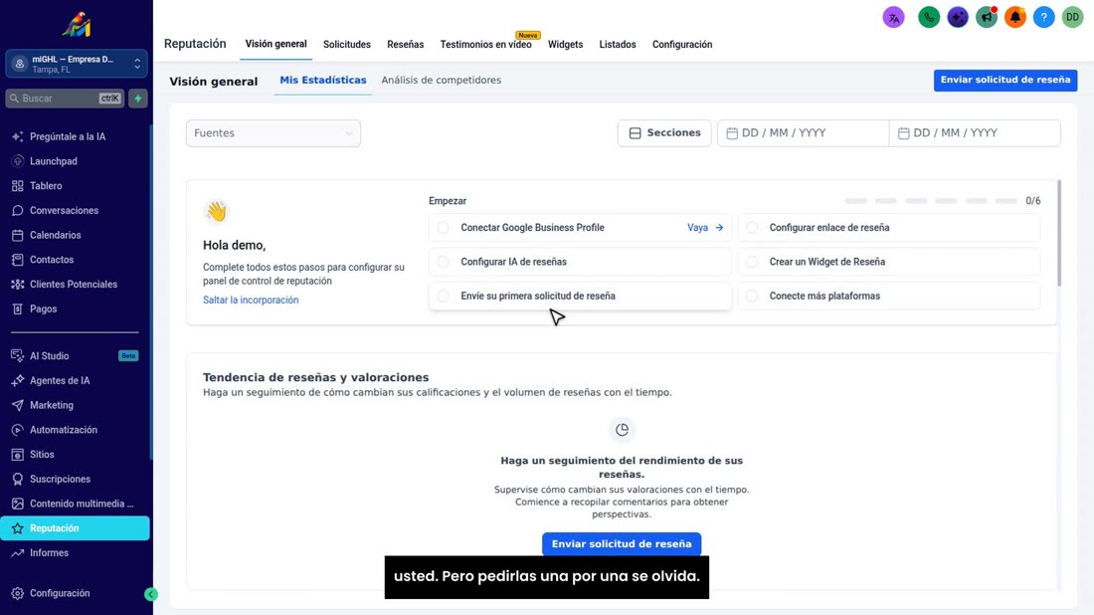Switch to Solicitudes tab
Screen dimensions: 1094x615
[x=347, y=45]
